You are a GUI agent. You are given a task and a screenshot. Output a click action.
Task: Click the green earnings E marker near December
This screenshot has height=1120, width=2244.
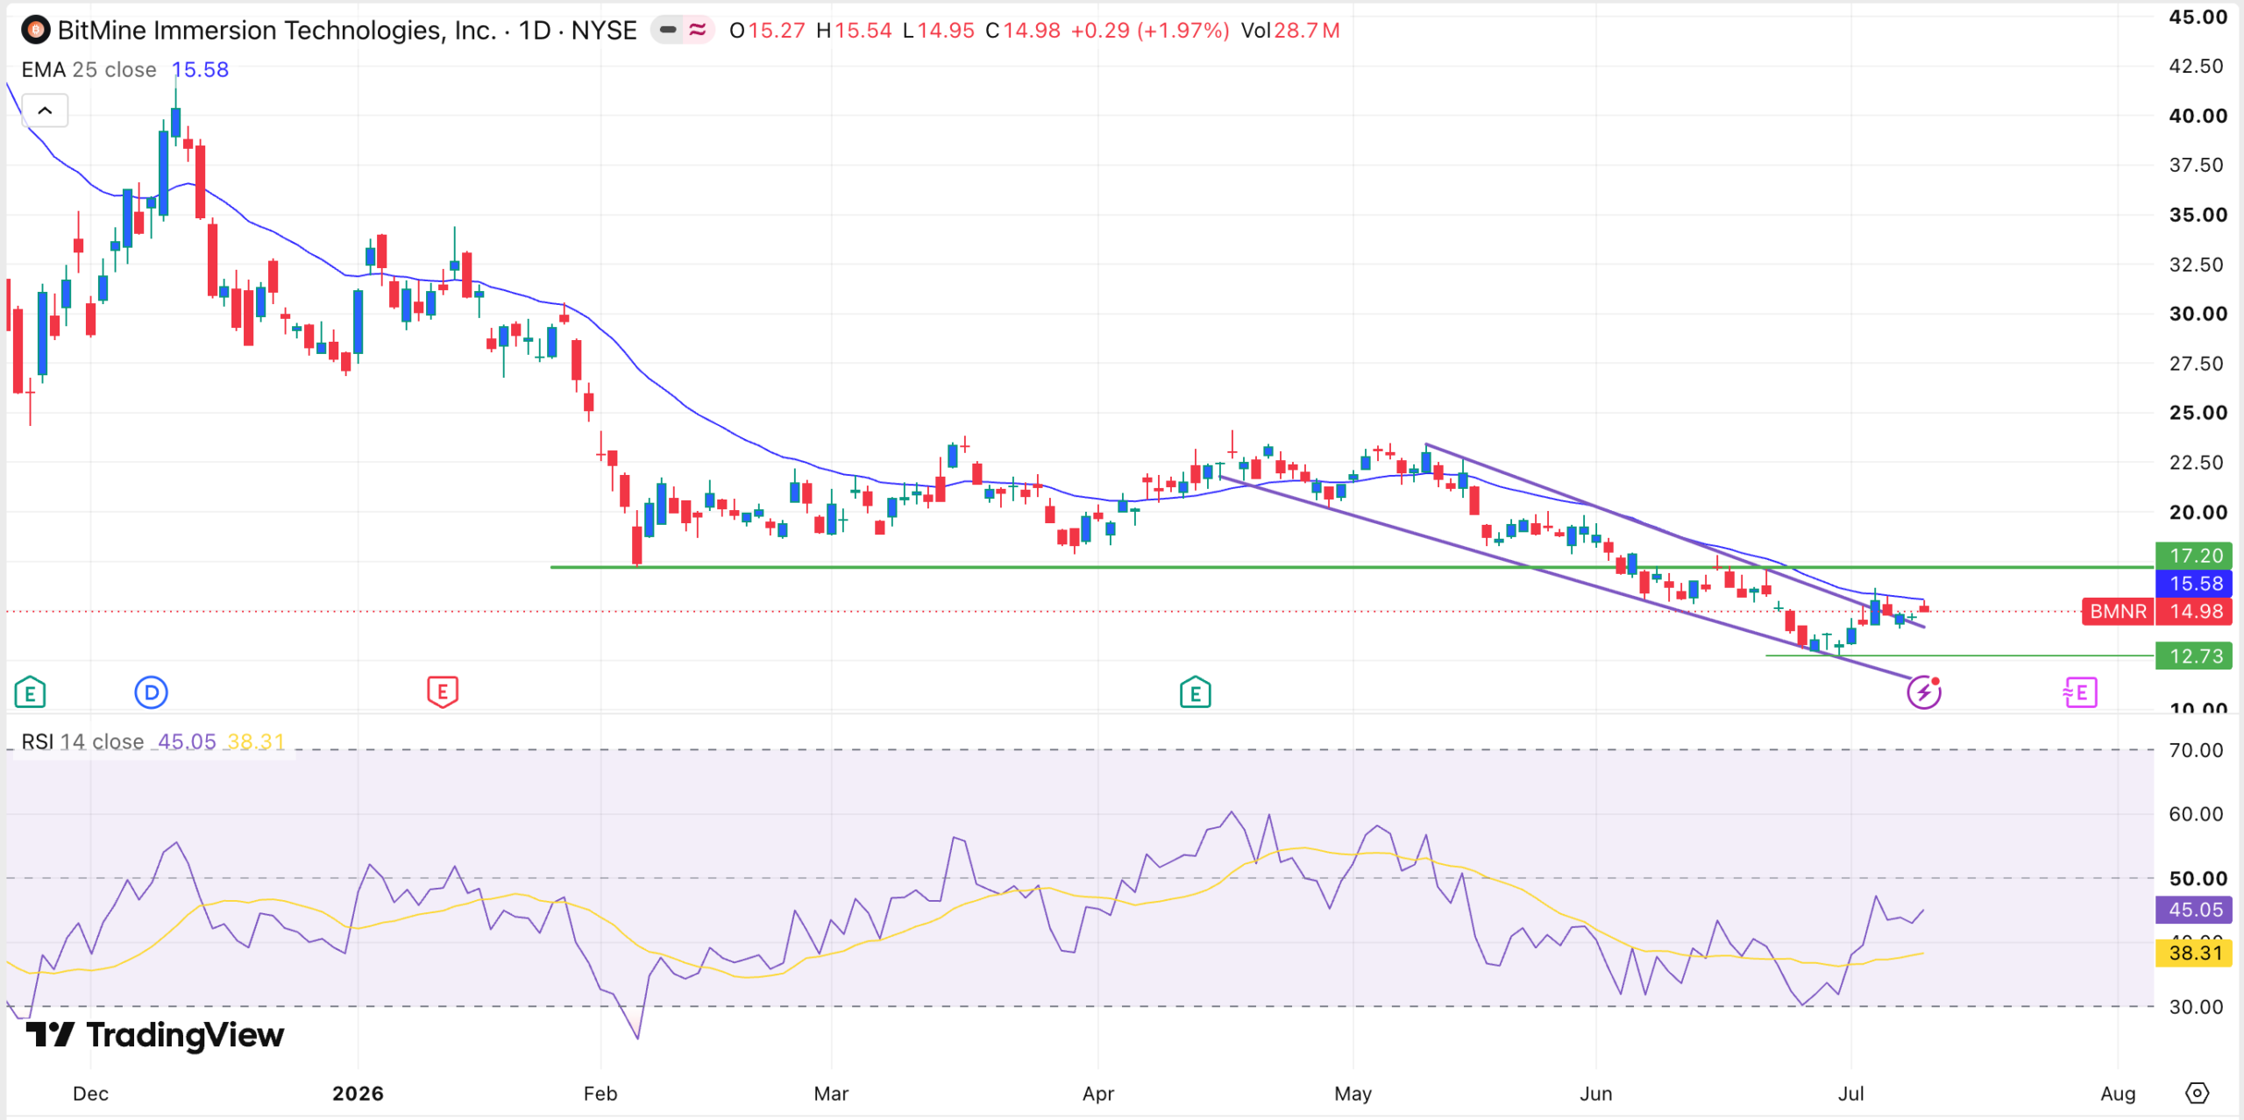coord(30,692)
